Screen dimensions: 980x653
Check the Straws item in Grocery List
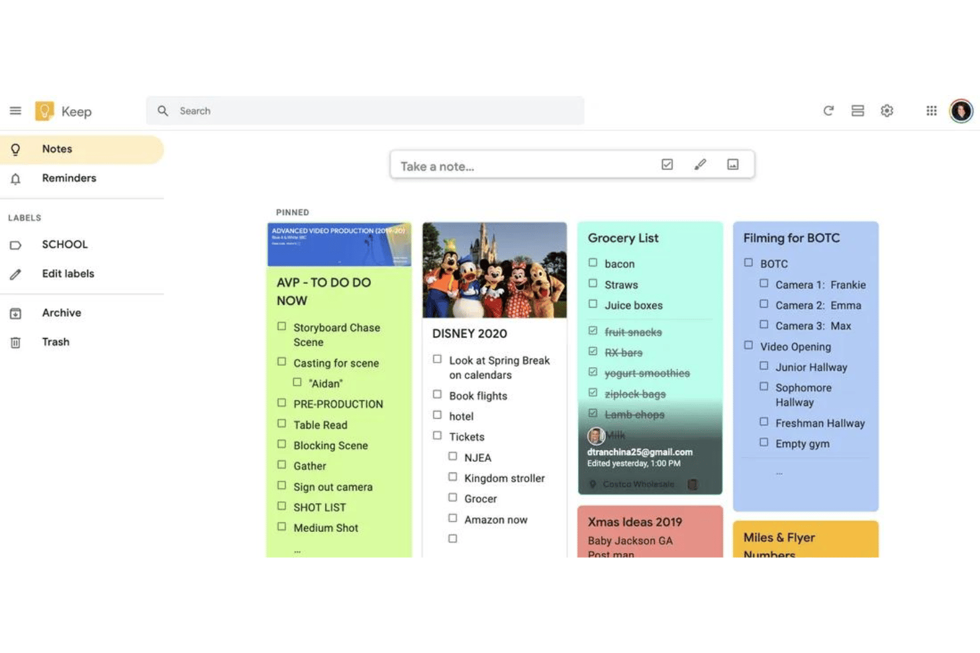click(593, 283)
